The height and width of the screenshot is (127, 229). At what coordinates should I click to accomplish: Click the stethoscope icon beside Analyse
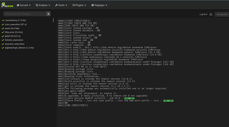click(37, 5)
